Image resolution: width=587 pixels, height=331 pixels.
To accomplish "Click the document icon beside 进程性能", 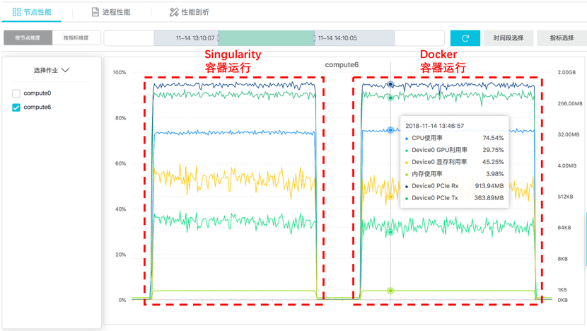I will [x=95, y=12].
